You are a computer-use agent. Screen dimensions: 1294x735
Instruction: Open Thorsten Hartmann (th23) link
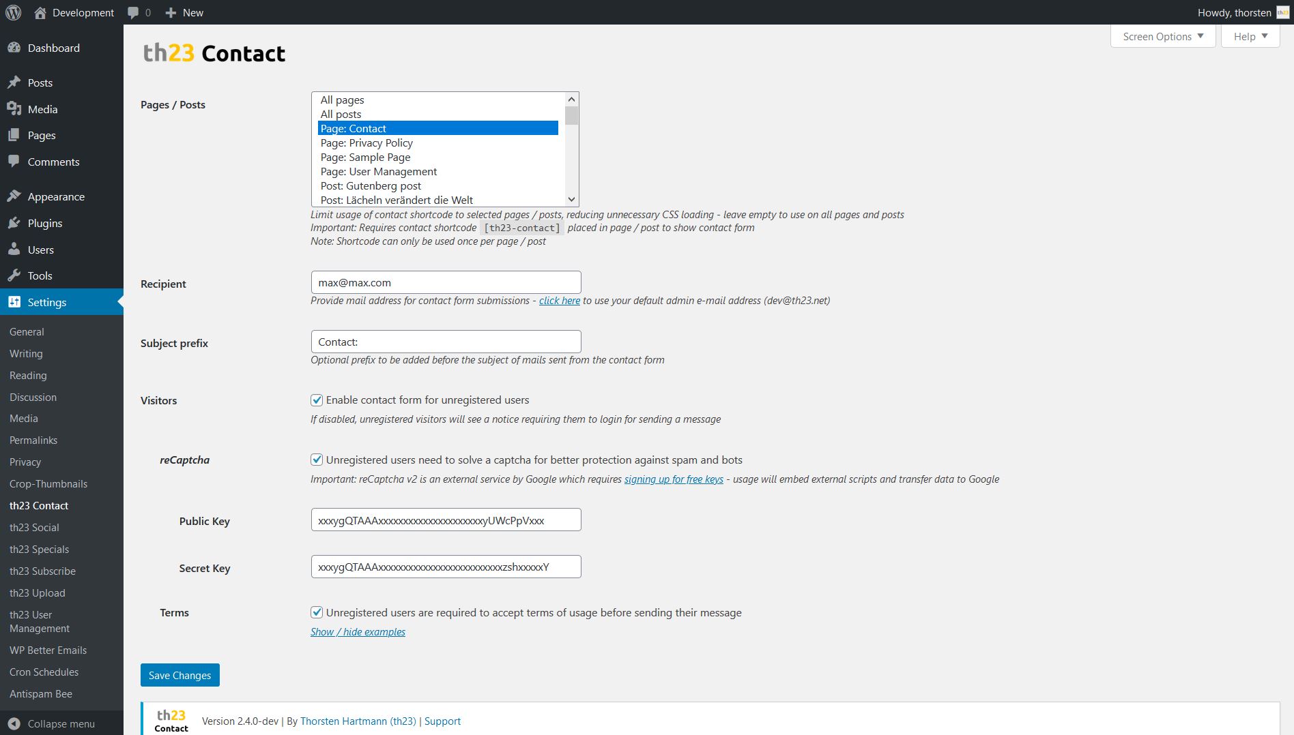(x=358, y=721)
